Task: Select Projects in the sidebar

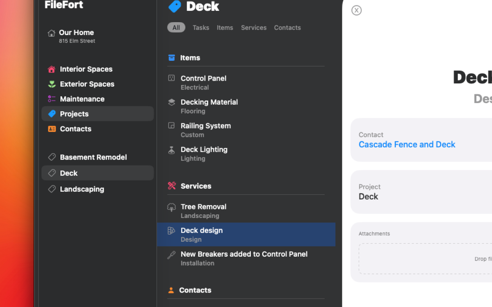Action: (x=98, y=114)
